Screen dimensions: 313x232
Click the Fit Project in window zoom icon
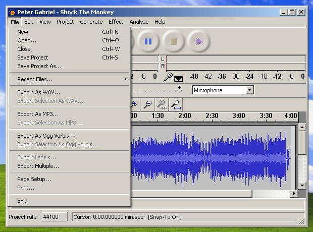176,104
